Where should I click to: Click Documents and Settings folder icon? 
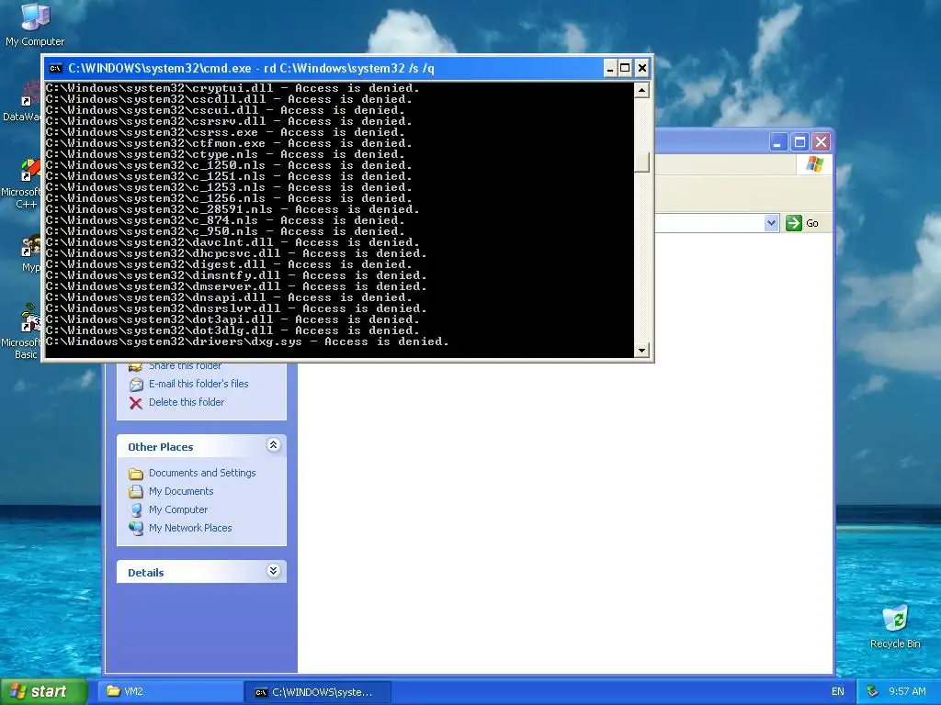pos(136,474)
